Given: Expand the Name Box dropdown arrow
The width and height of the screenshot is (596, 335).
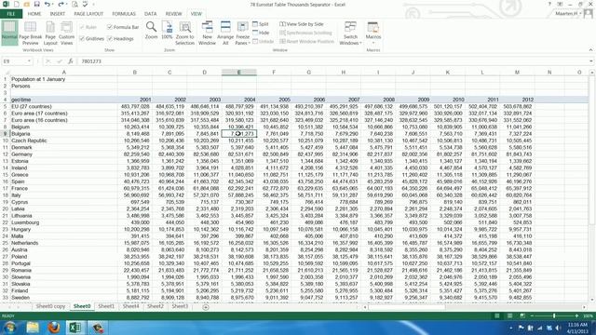Looking at the screenshot, I should coord(29,61).
